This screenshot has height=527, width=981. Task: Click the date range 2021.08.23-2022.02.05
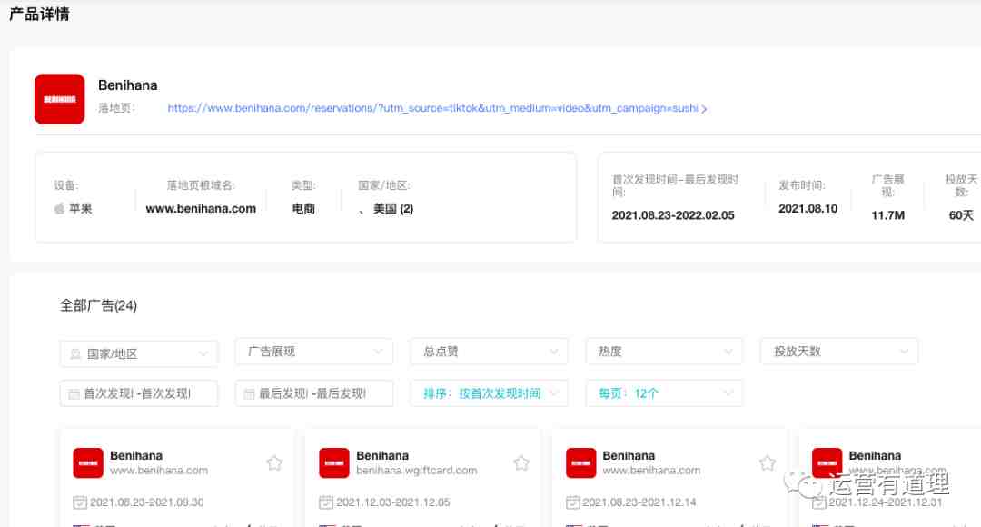point(673,215)
